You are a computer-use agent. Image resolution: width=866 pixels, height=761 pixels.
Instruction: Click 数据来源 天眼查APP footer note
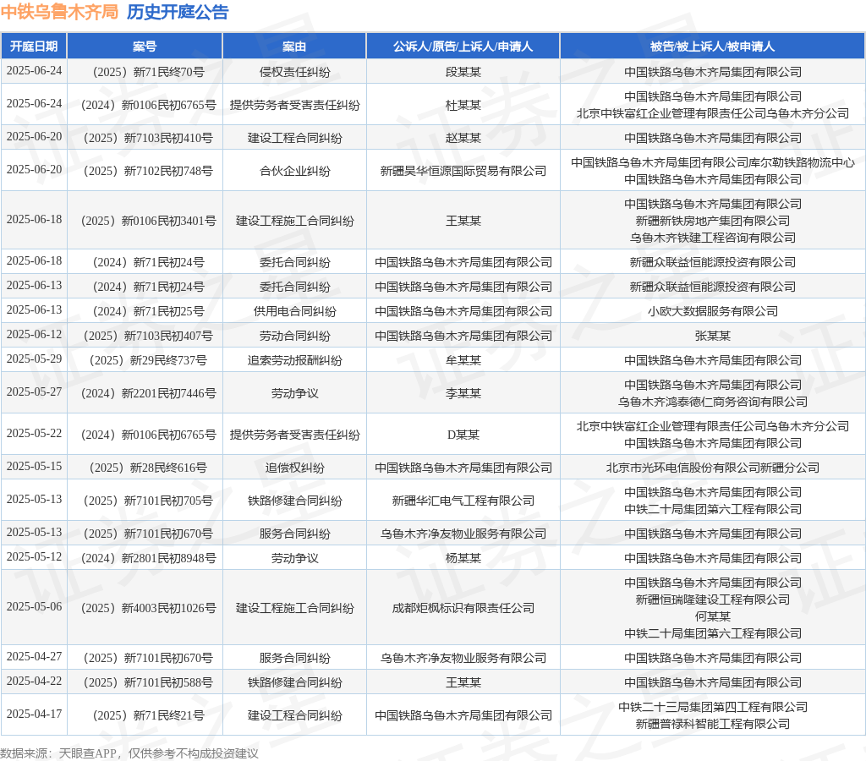(129, 753)
